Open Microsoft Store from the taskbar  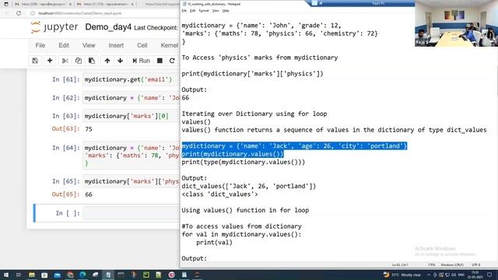click(x=44, y=275)
